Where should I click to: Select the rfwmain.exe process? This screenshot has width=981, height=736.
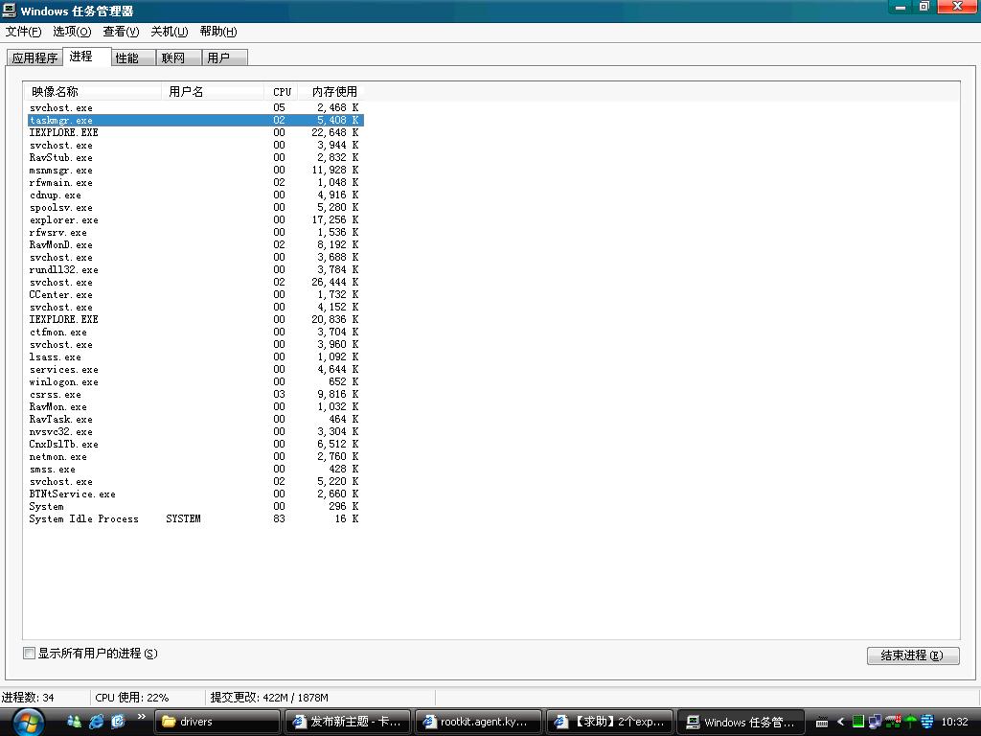coord(195,183)
